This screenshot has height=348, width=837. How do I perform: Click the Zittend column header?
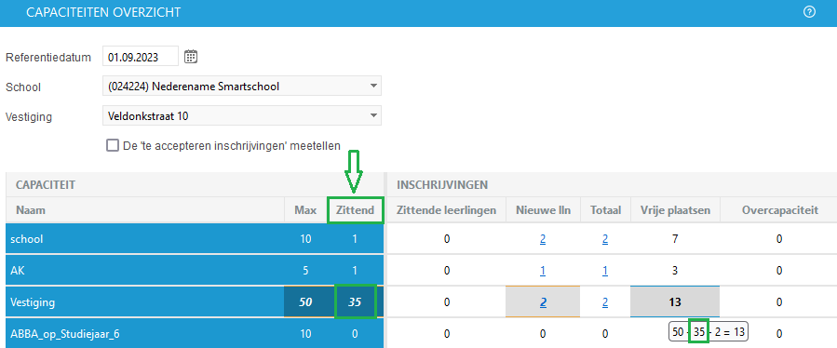[x=355, y=210]
